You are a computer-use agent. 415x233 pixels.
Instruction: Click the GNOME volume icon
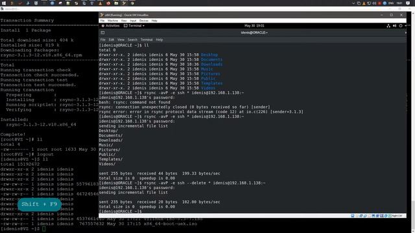(394, 26)
